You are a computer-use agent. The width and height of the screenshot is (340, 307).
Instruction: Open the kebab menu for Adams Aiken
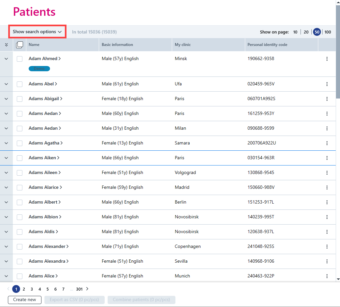[x=327, y=158]
